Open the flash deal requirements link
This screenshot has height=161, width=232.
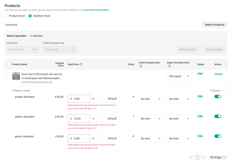pyautogui.click(x=96, y=10)
